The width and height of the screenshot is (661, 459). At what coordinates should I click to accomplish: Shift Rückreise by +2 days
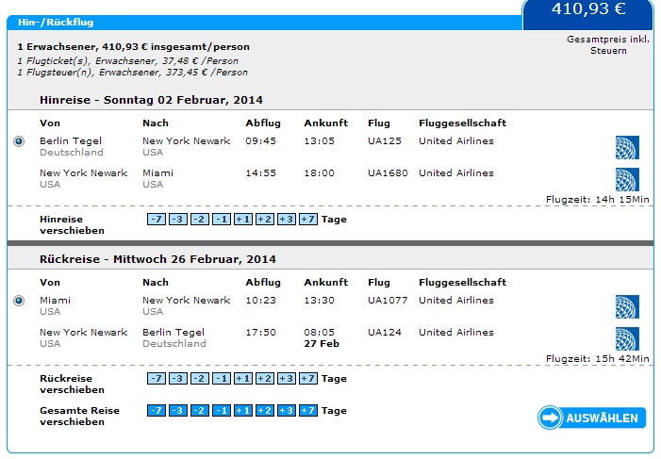pyautogui.click(x=265, y=379)
